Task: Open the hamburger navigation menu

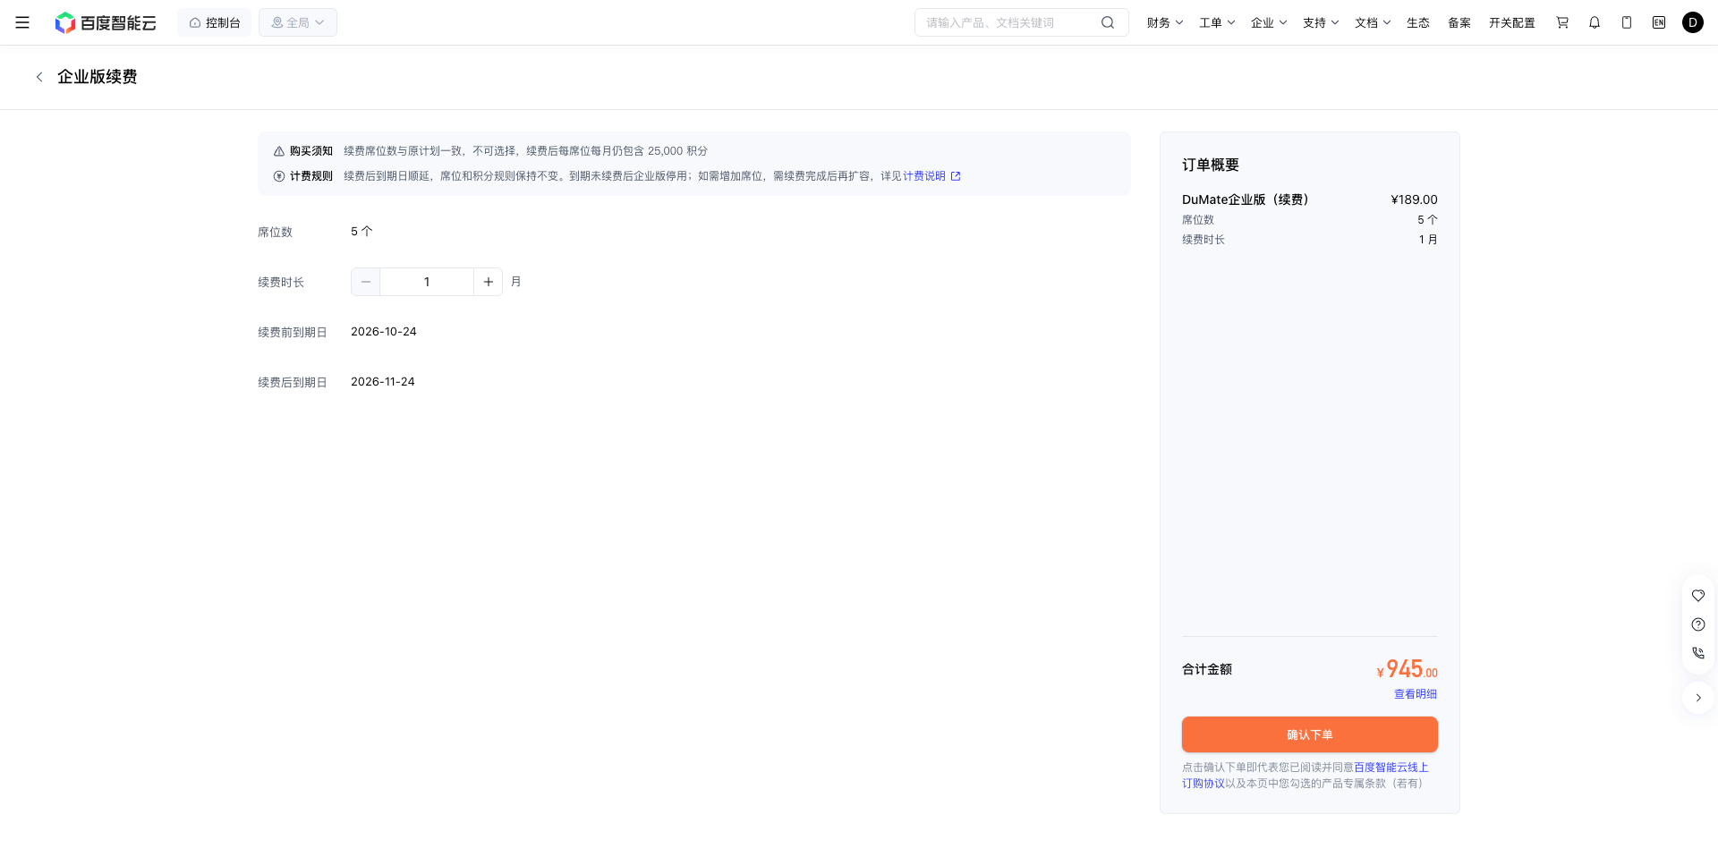Action: tap(22, 22)
